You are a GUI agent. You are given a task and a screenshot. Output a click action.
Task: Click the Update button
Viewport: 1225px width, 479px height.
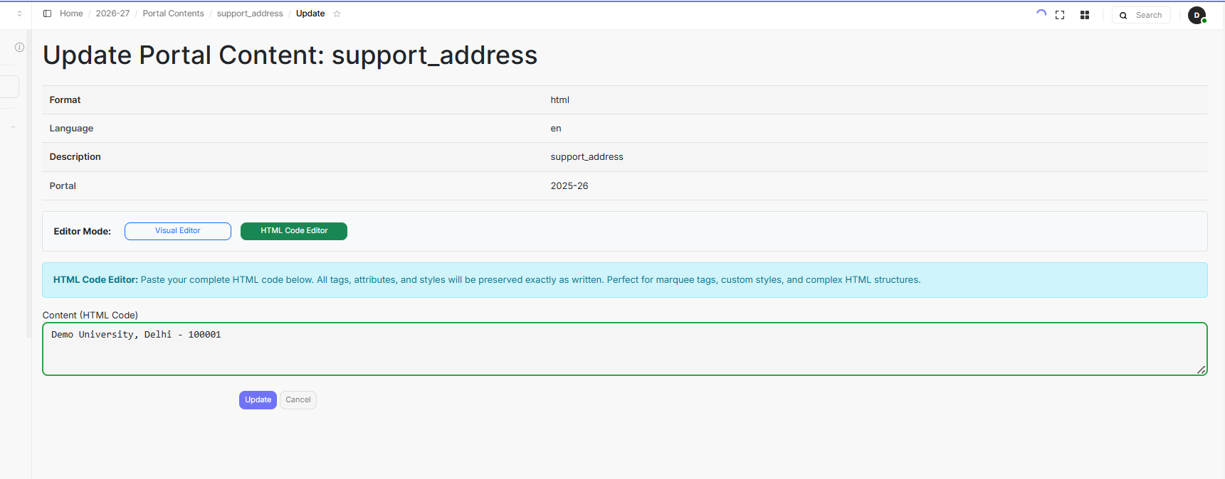[x=258, y=400]
